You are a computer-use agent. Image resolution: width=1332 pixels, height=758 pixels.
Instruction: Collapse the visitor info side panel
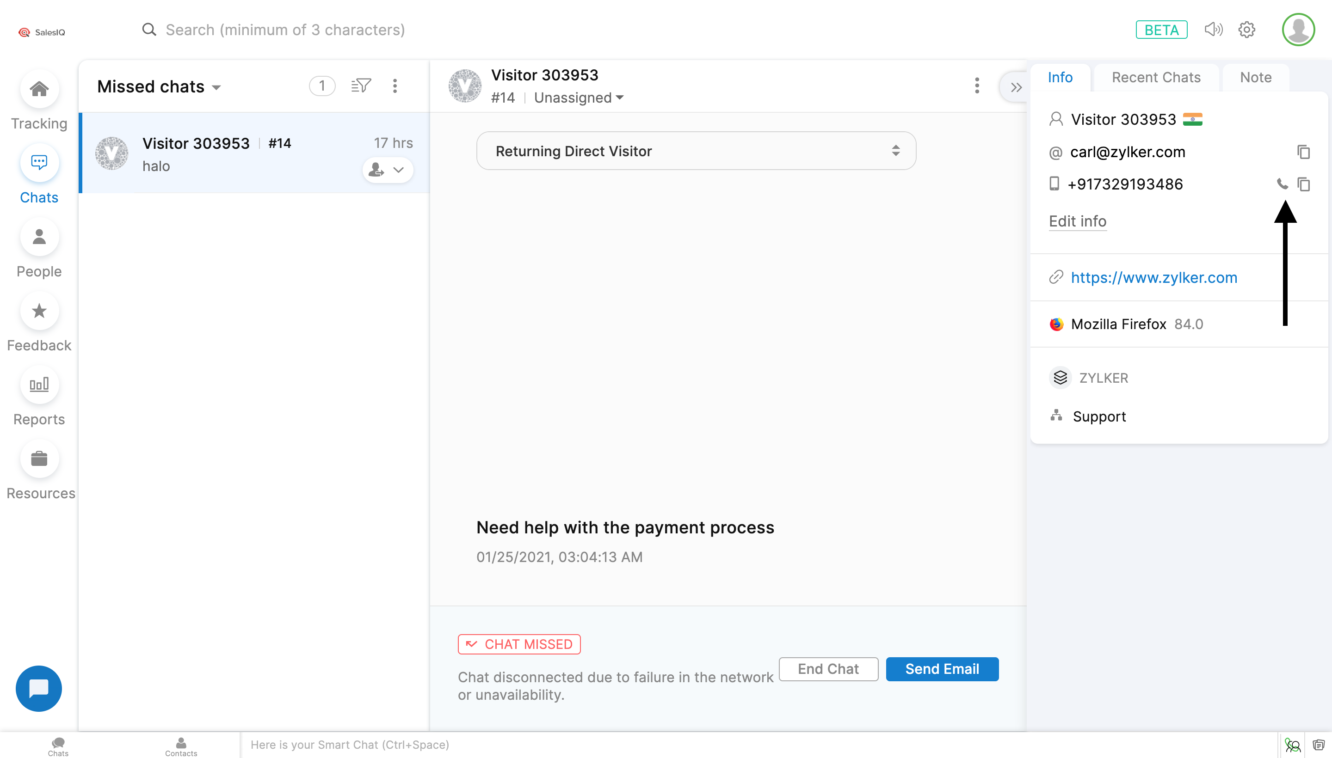pos(1015,87)
